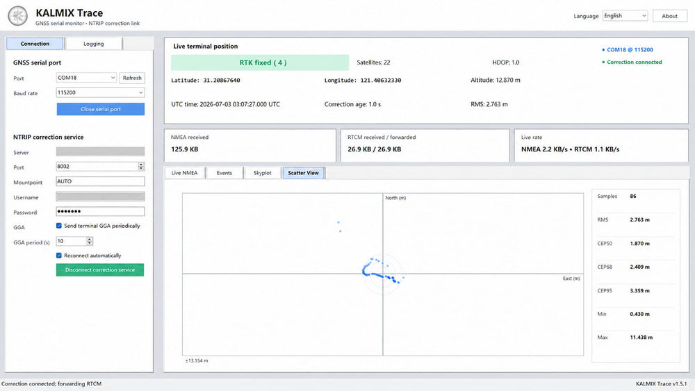Click Satellites: 22 text

pyautogui.click(x=374, y=63)
